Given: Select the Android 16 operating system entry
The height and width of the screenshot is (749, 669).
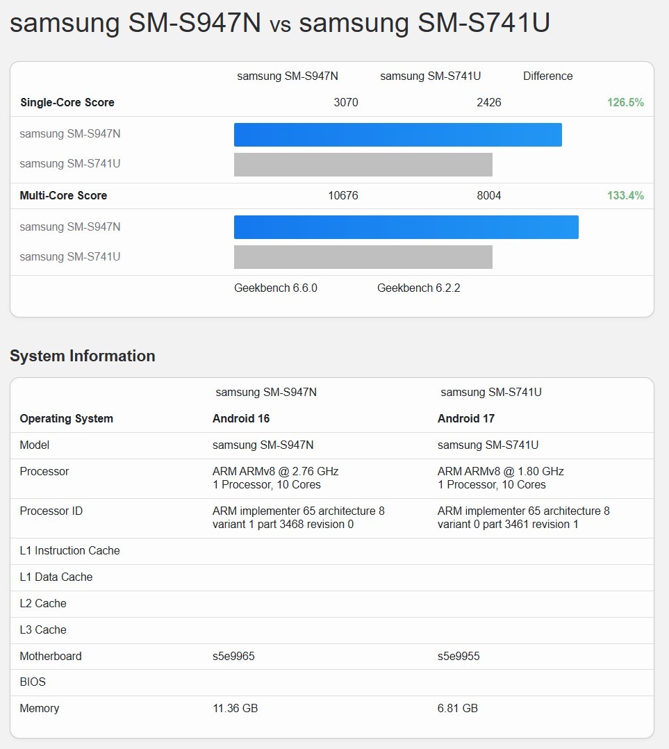Looking at the screenshot, I should point(240,418).
